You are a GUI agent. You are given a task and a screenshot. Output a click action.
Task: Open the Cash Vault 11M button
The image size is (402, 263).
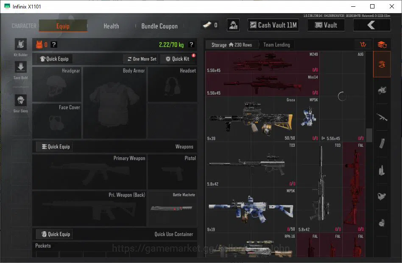(273, 25)
